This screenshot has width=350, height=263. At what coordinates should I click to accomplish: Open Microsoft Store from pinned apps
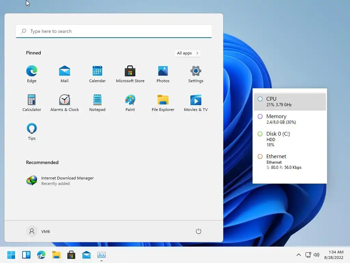point(130,74)
